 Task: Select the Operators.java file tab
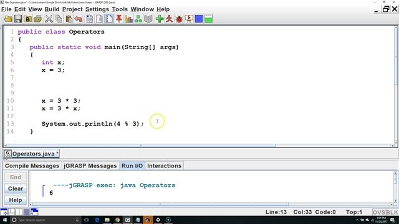32,154
